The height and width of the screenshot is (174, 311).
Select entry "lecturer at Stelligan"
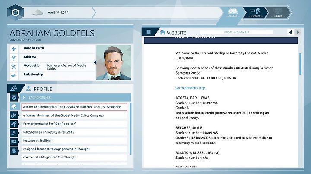74,140
